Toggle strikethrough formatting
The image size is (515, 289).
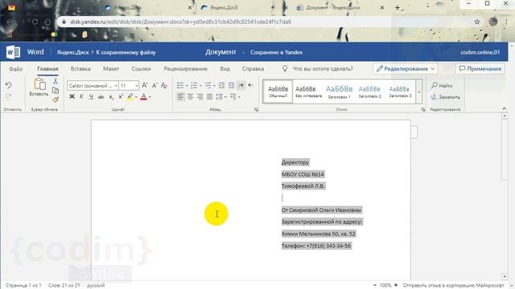(101, 96)
